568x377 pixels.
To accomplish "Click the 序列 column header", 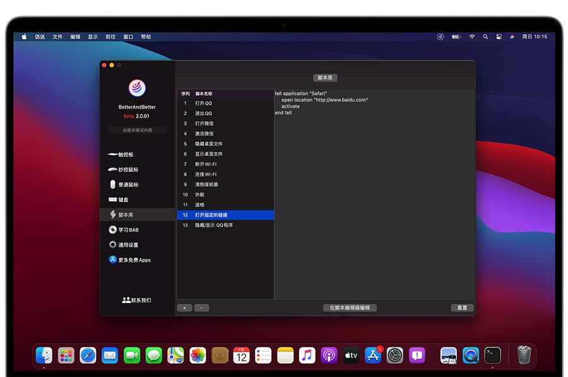I will [x=185, y=93].
